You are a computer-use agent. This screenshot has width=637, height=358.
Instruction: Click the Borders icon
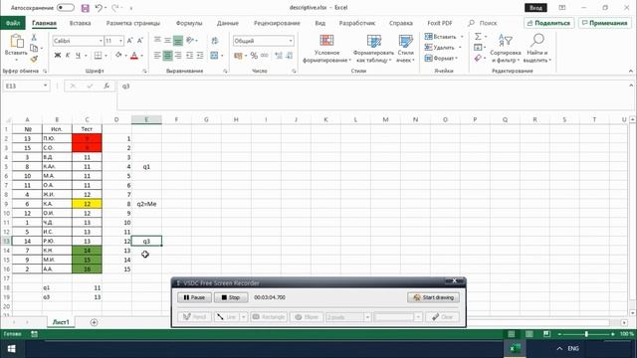(x=98, y=56)
